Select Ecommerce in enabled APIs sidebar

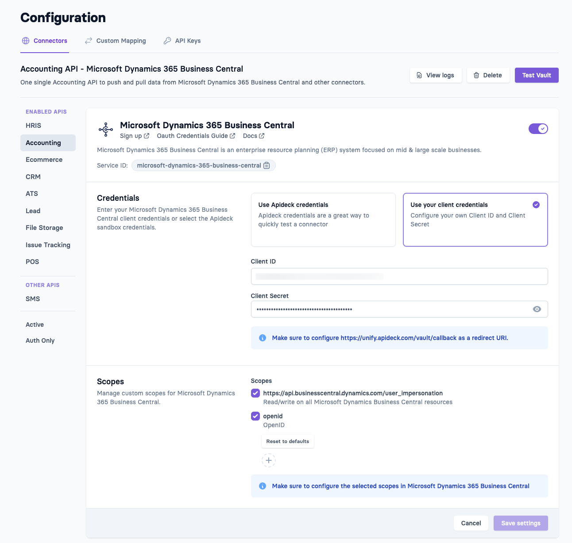coord(44,160)
